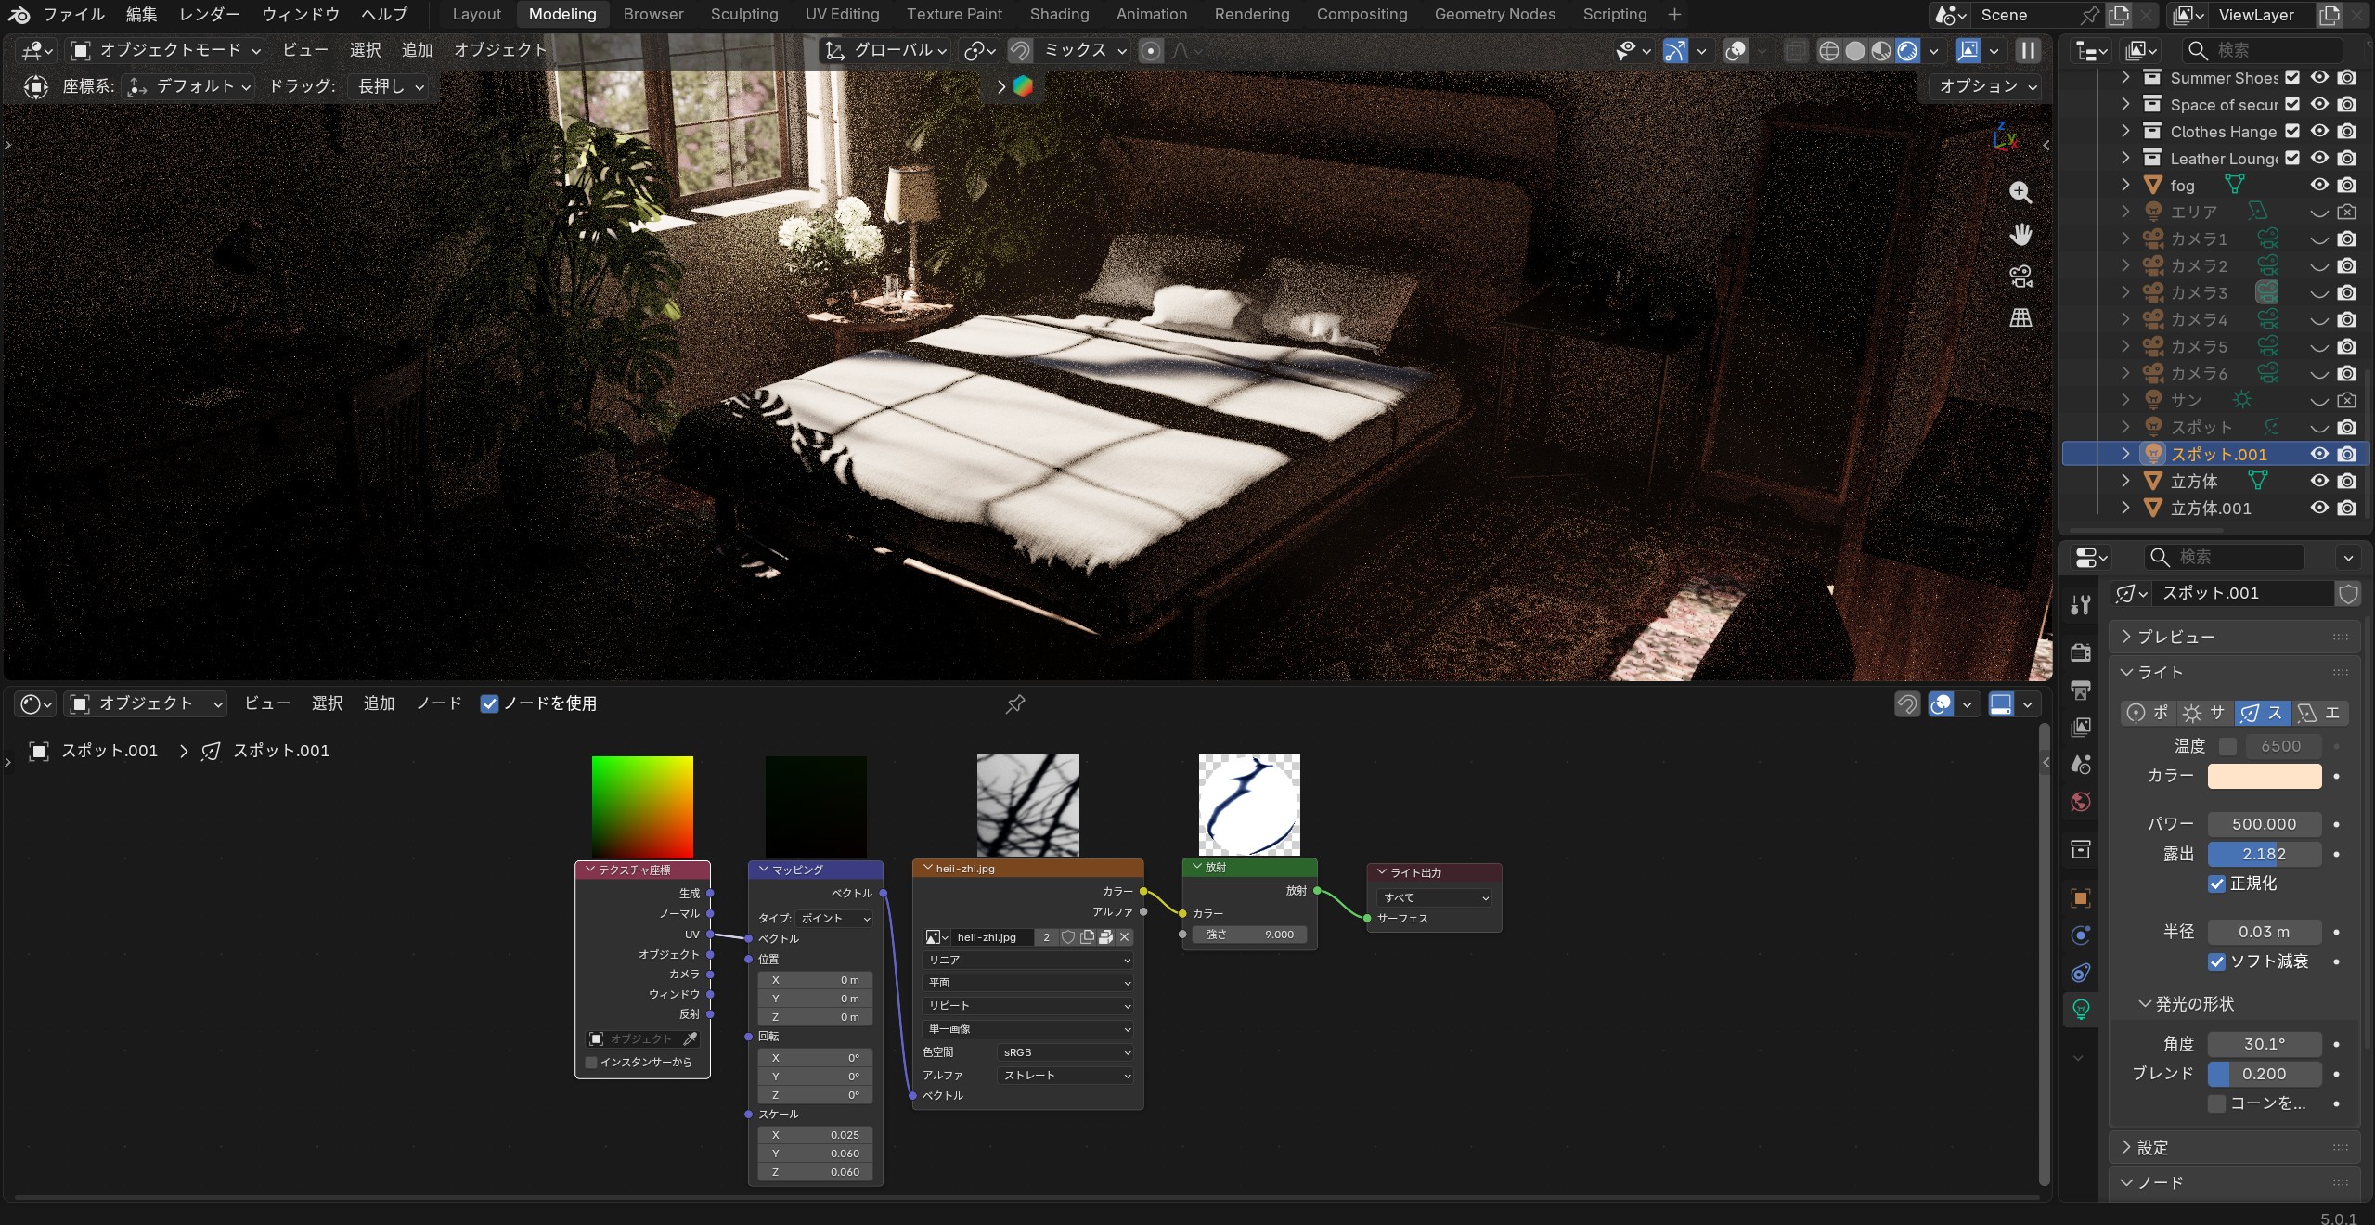The height and width of the screenshot is (1225, 2375).
Task: Uncheck the ノードを使用 checkbox
Action: pyautogui.click(x=490, y=704)
